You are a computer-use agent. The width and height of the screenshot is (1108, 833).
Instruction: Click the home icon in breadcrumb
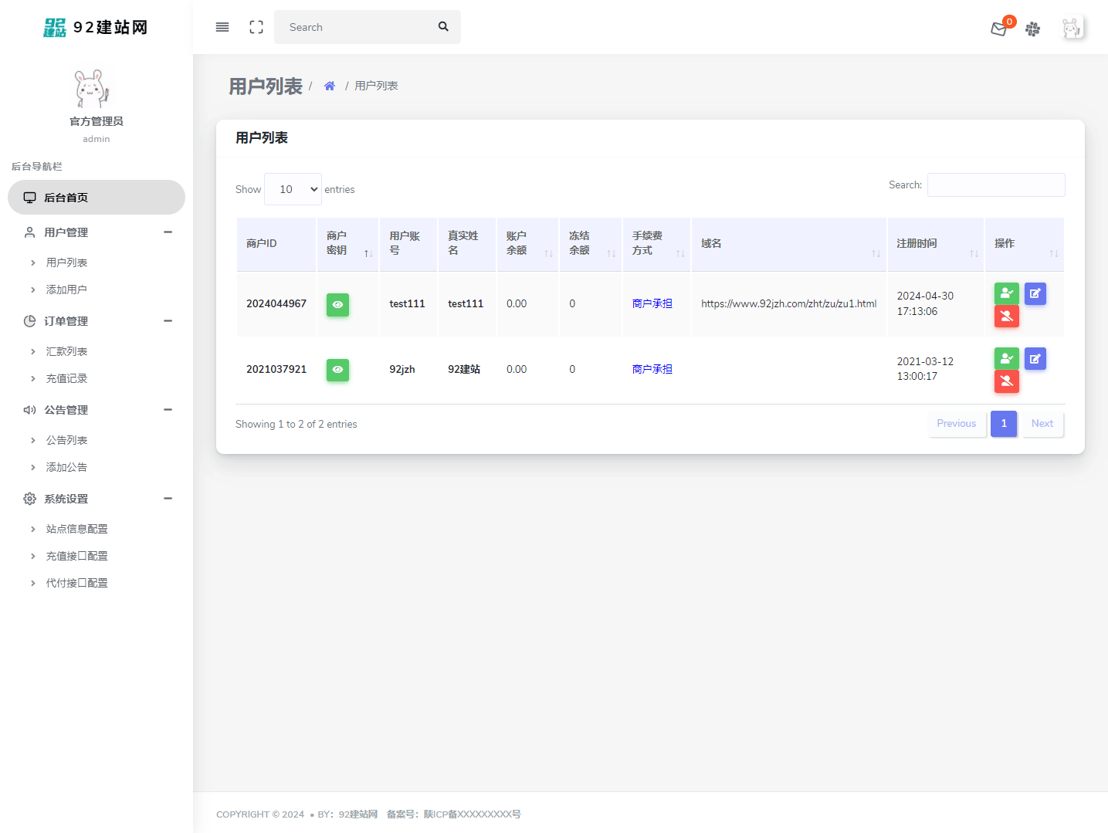pyautogui.click(x=330, y=86)
